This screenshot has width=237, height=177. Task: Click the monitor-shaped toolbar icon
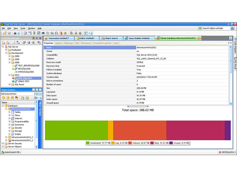tap(43, 33)
